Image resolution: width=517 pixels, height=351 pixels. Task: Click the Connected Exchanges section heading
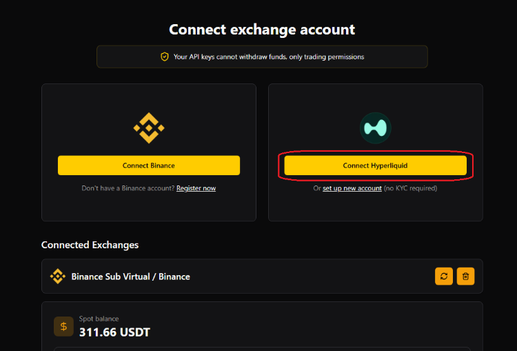(90, 245)
